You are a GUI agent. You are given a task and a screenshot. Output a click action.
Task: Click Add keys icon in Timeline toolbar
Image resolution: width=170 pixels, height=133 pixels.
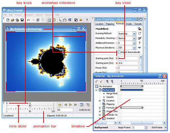(97, 81)
